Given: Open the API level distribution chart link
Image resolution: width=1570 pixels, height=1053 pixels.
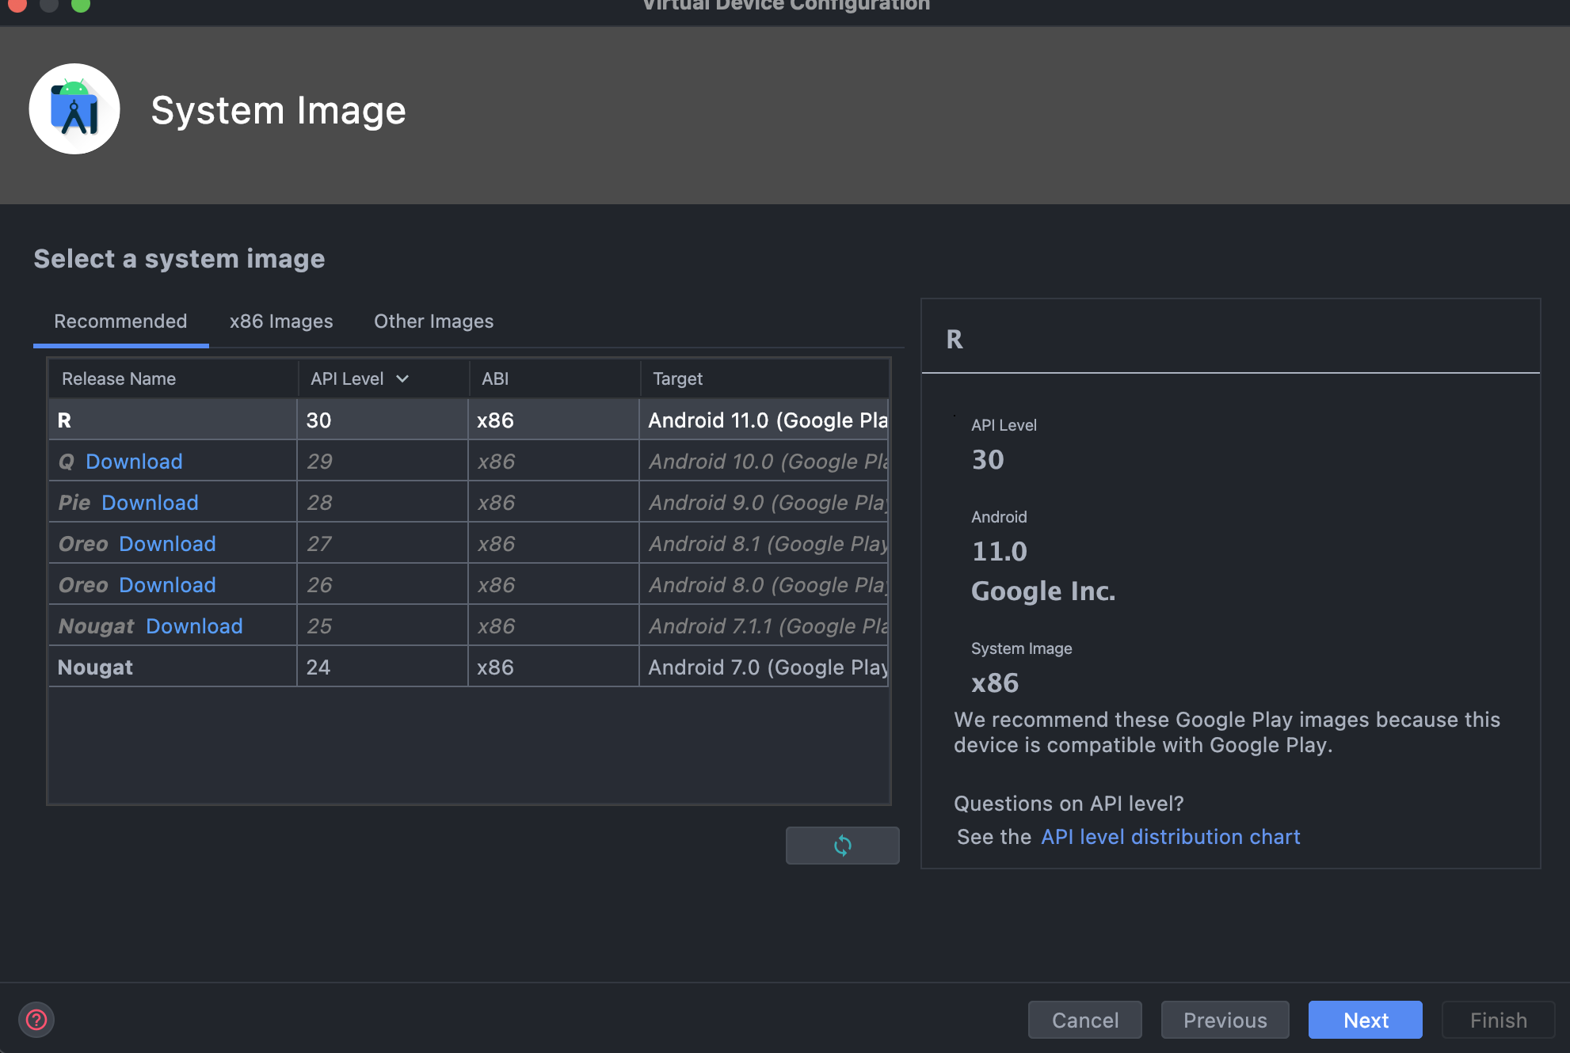Looking at the screenshot, I should coord(1170,837).
